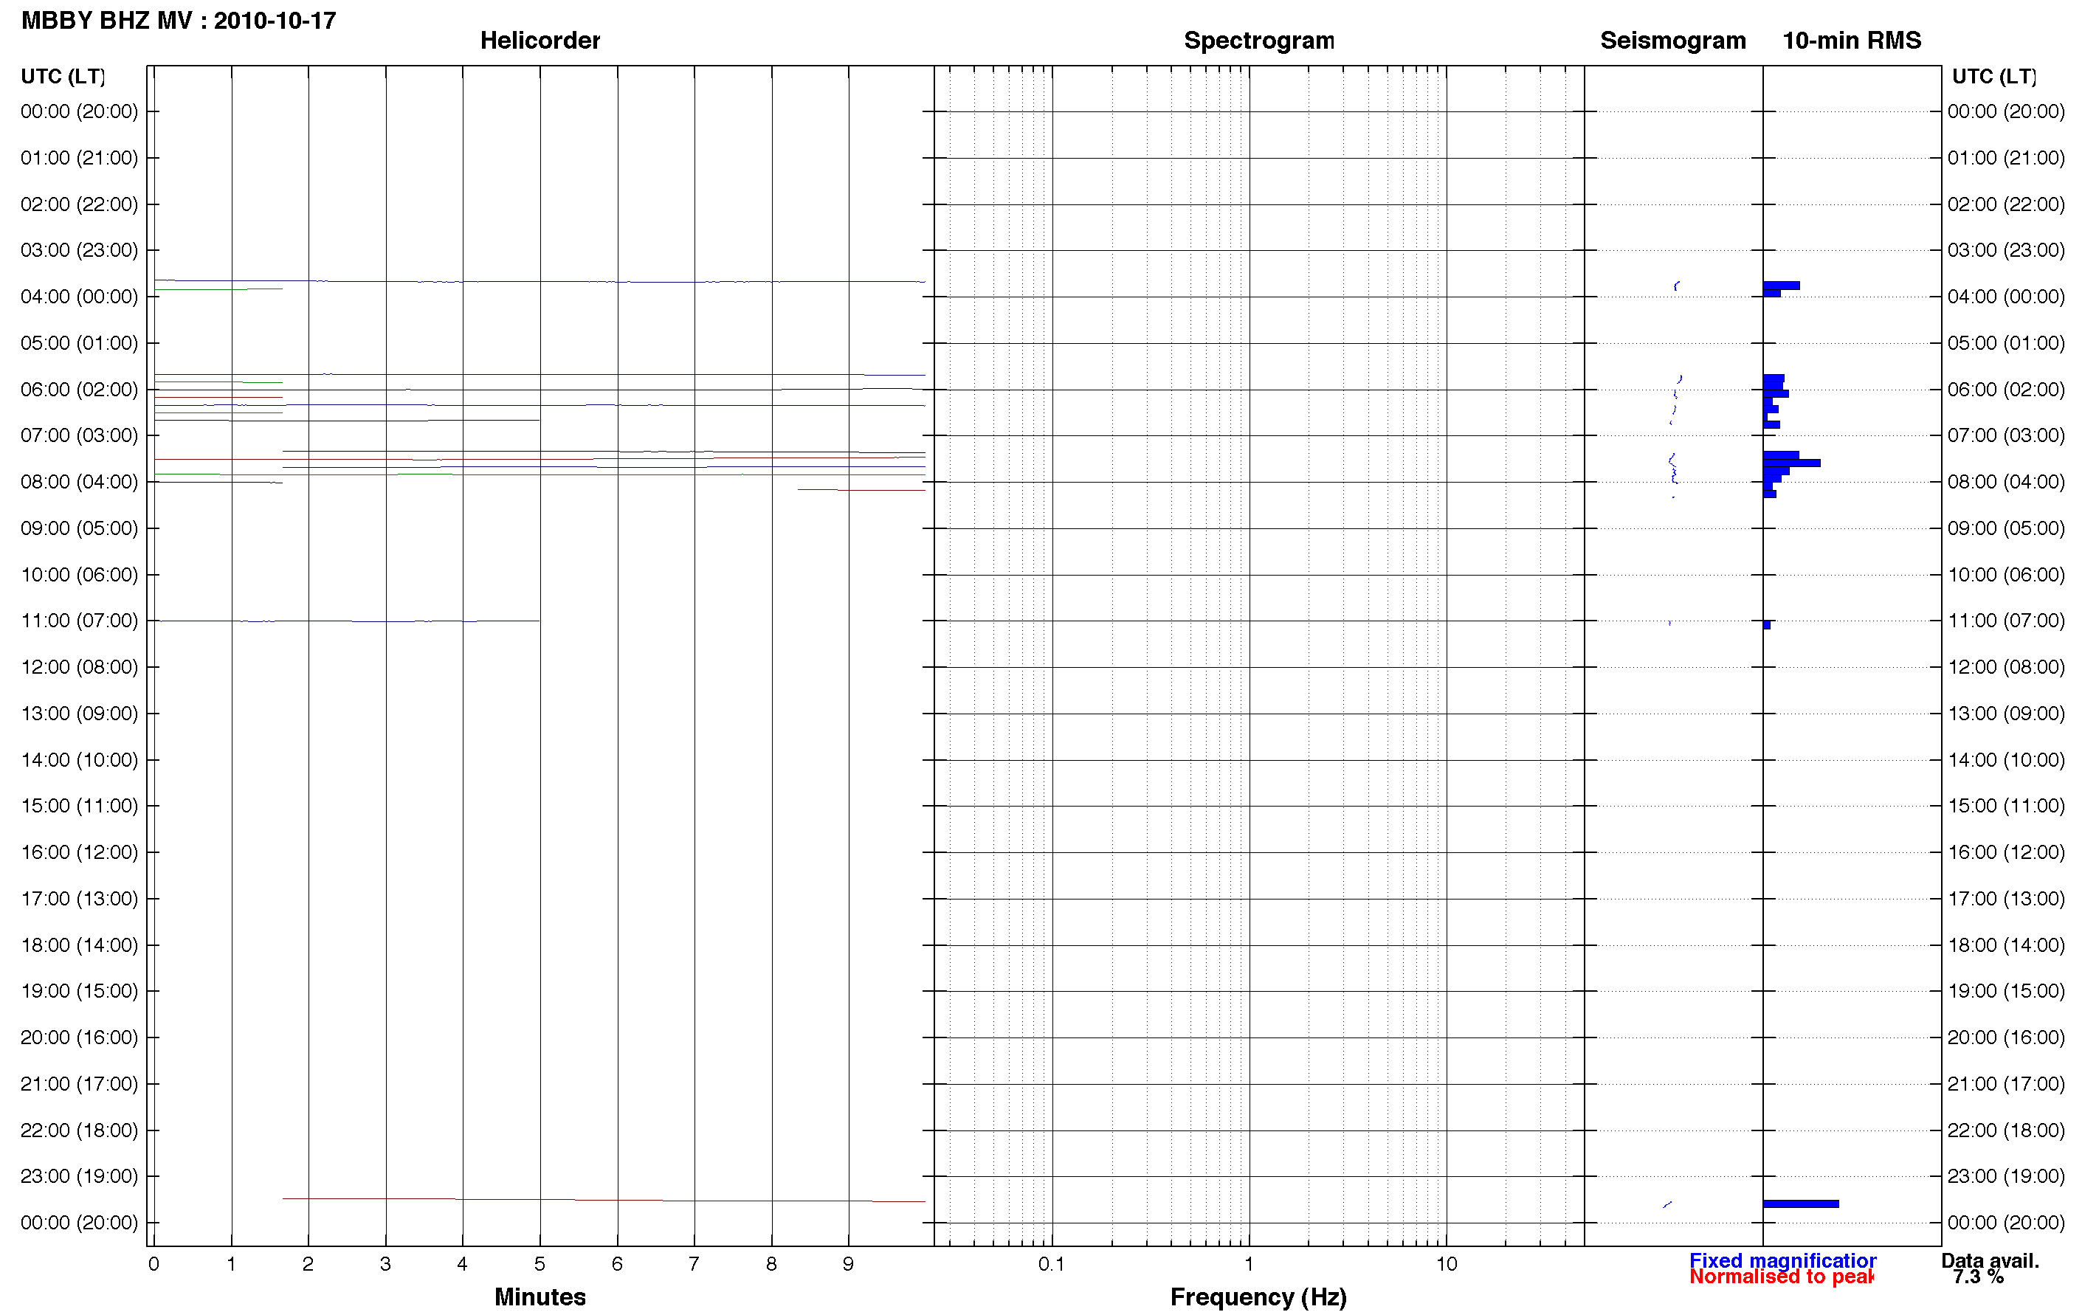Select the Minutes axis label
2099x1312 pixels.
click(x=540, y=1297)
